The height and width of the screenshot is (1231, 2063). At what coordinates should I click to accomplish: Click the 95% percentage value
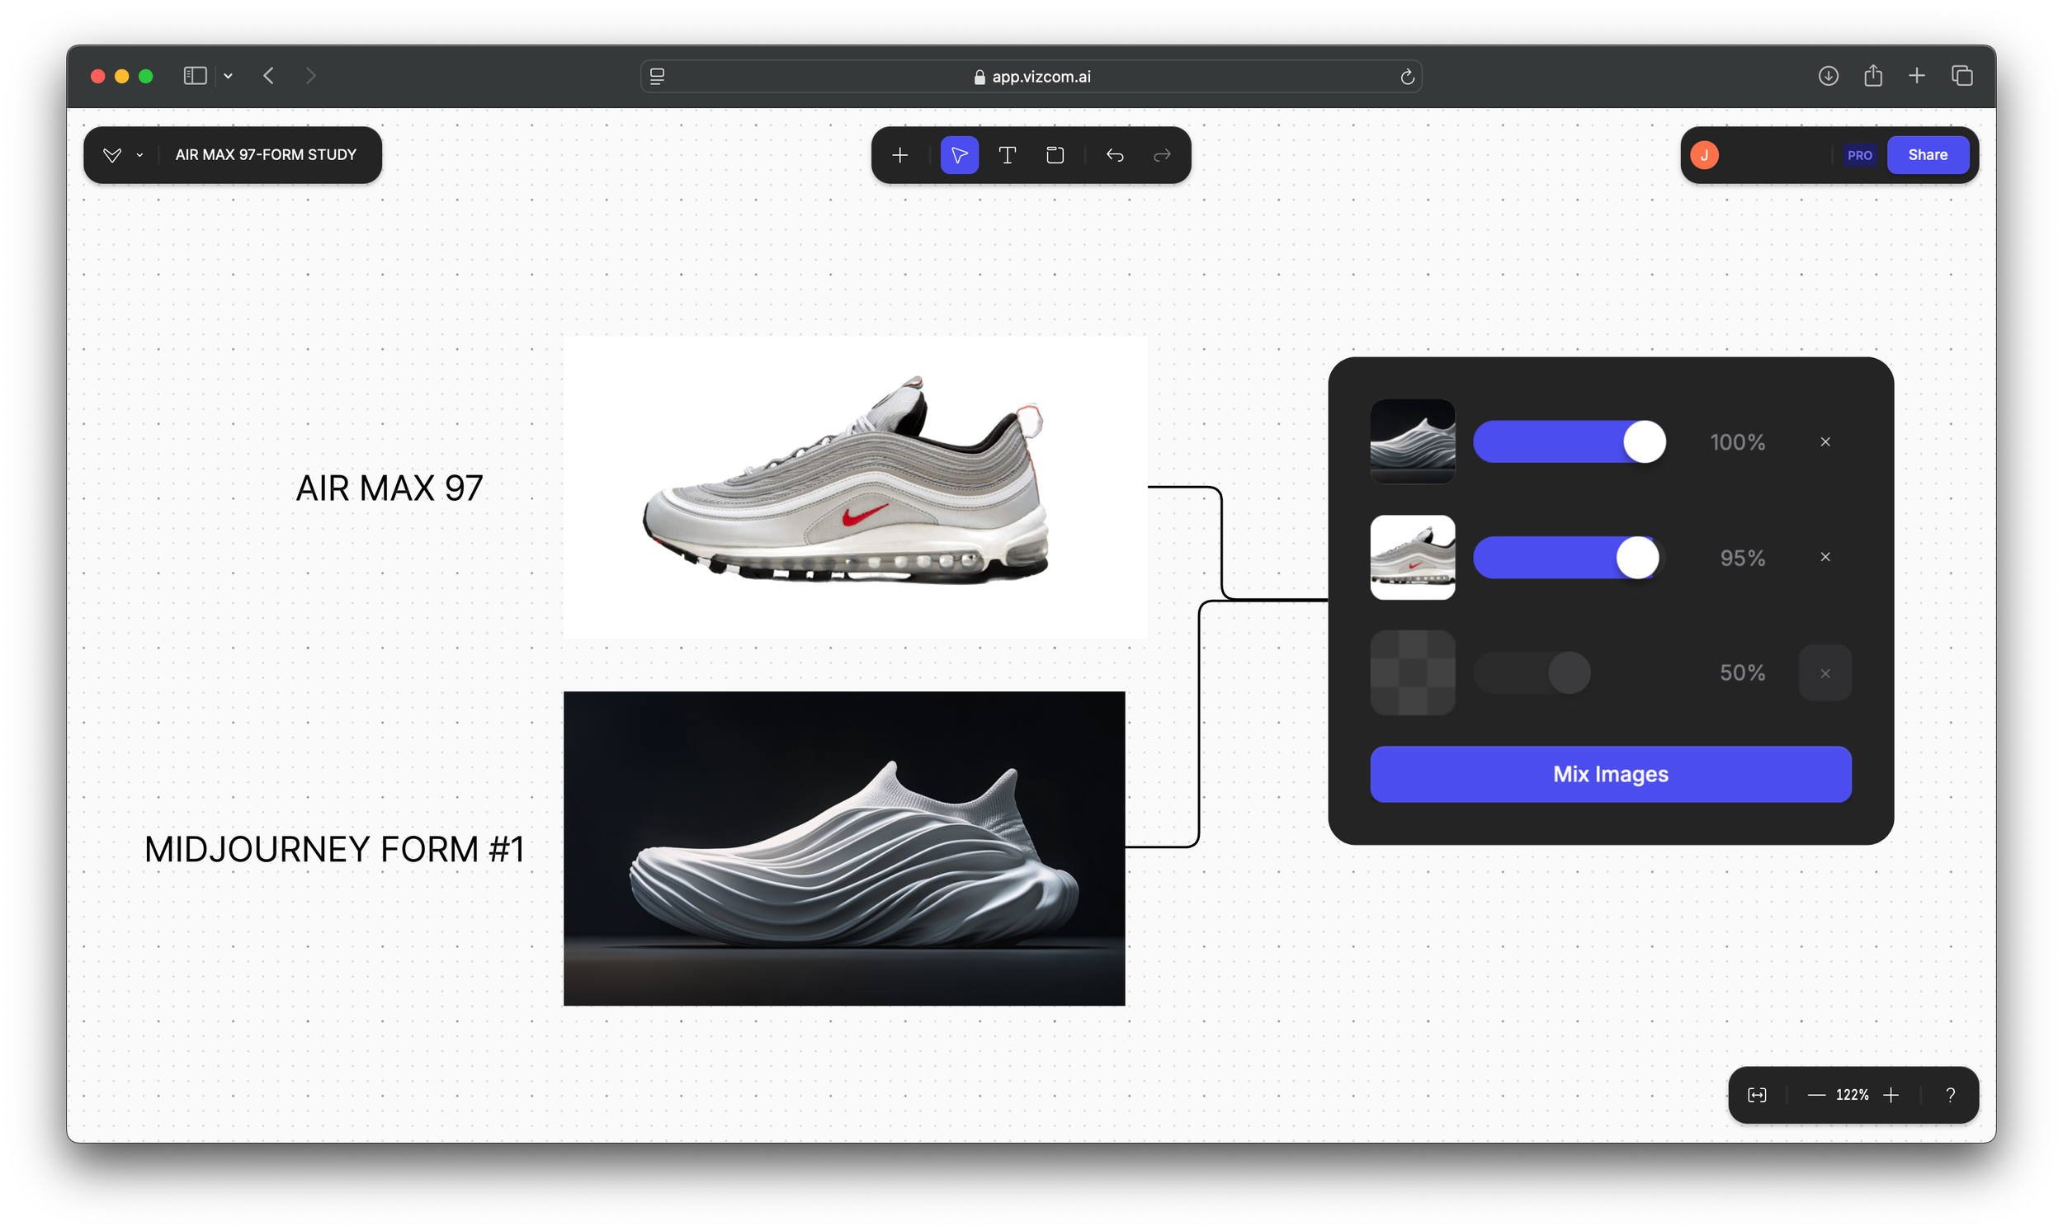click(1742, 559)
